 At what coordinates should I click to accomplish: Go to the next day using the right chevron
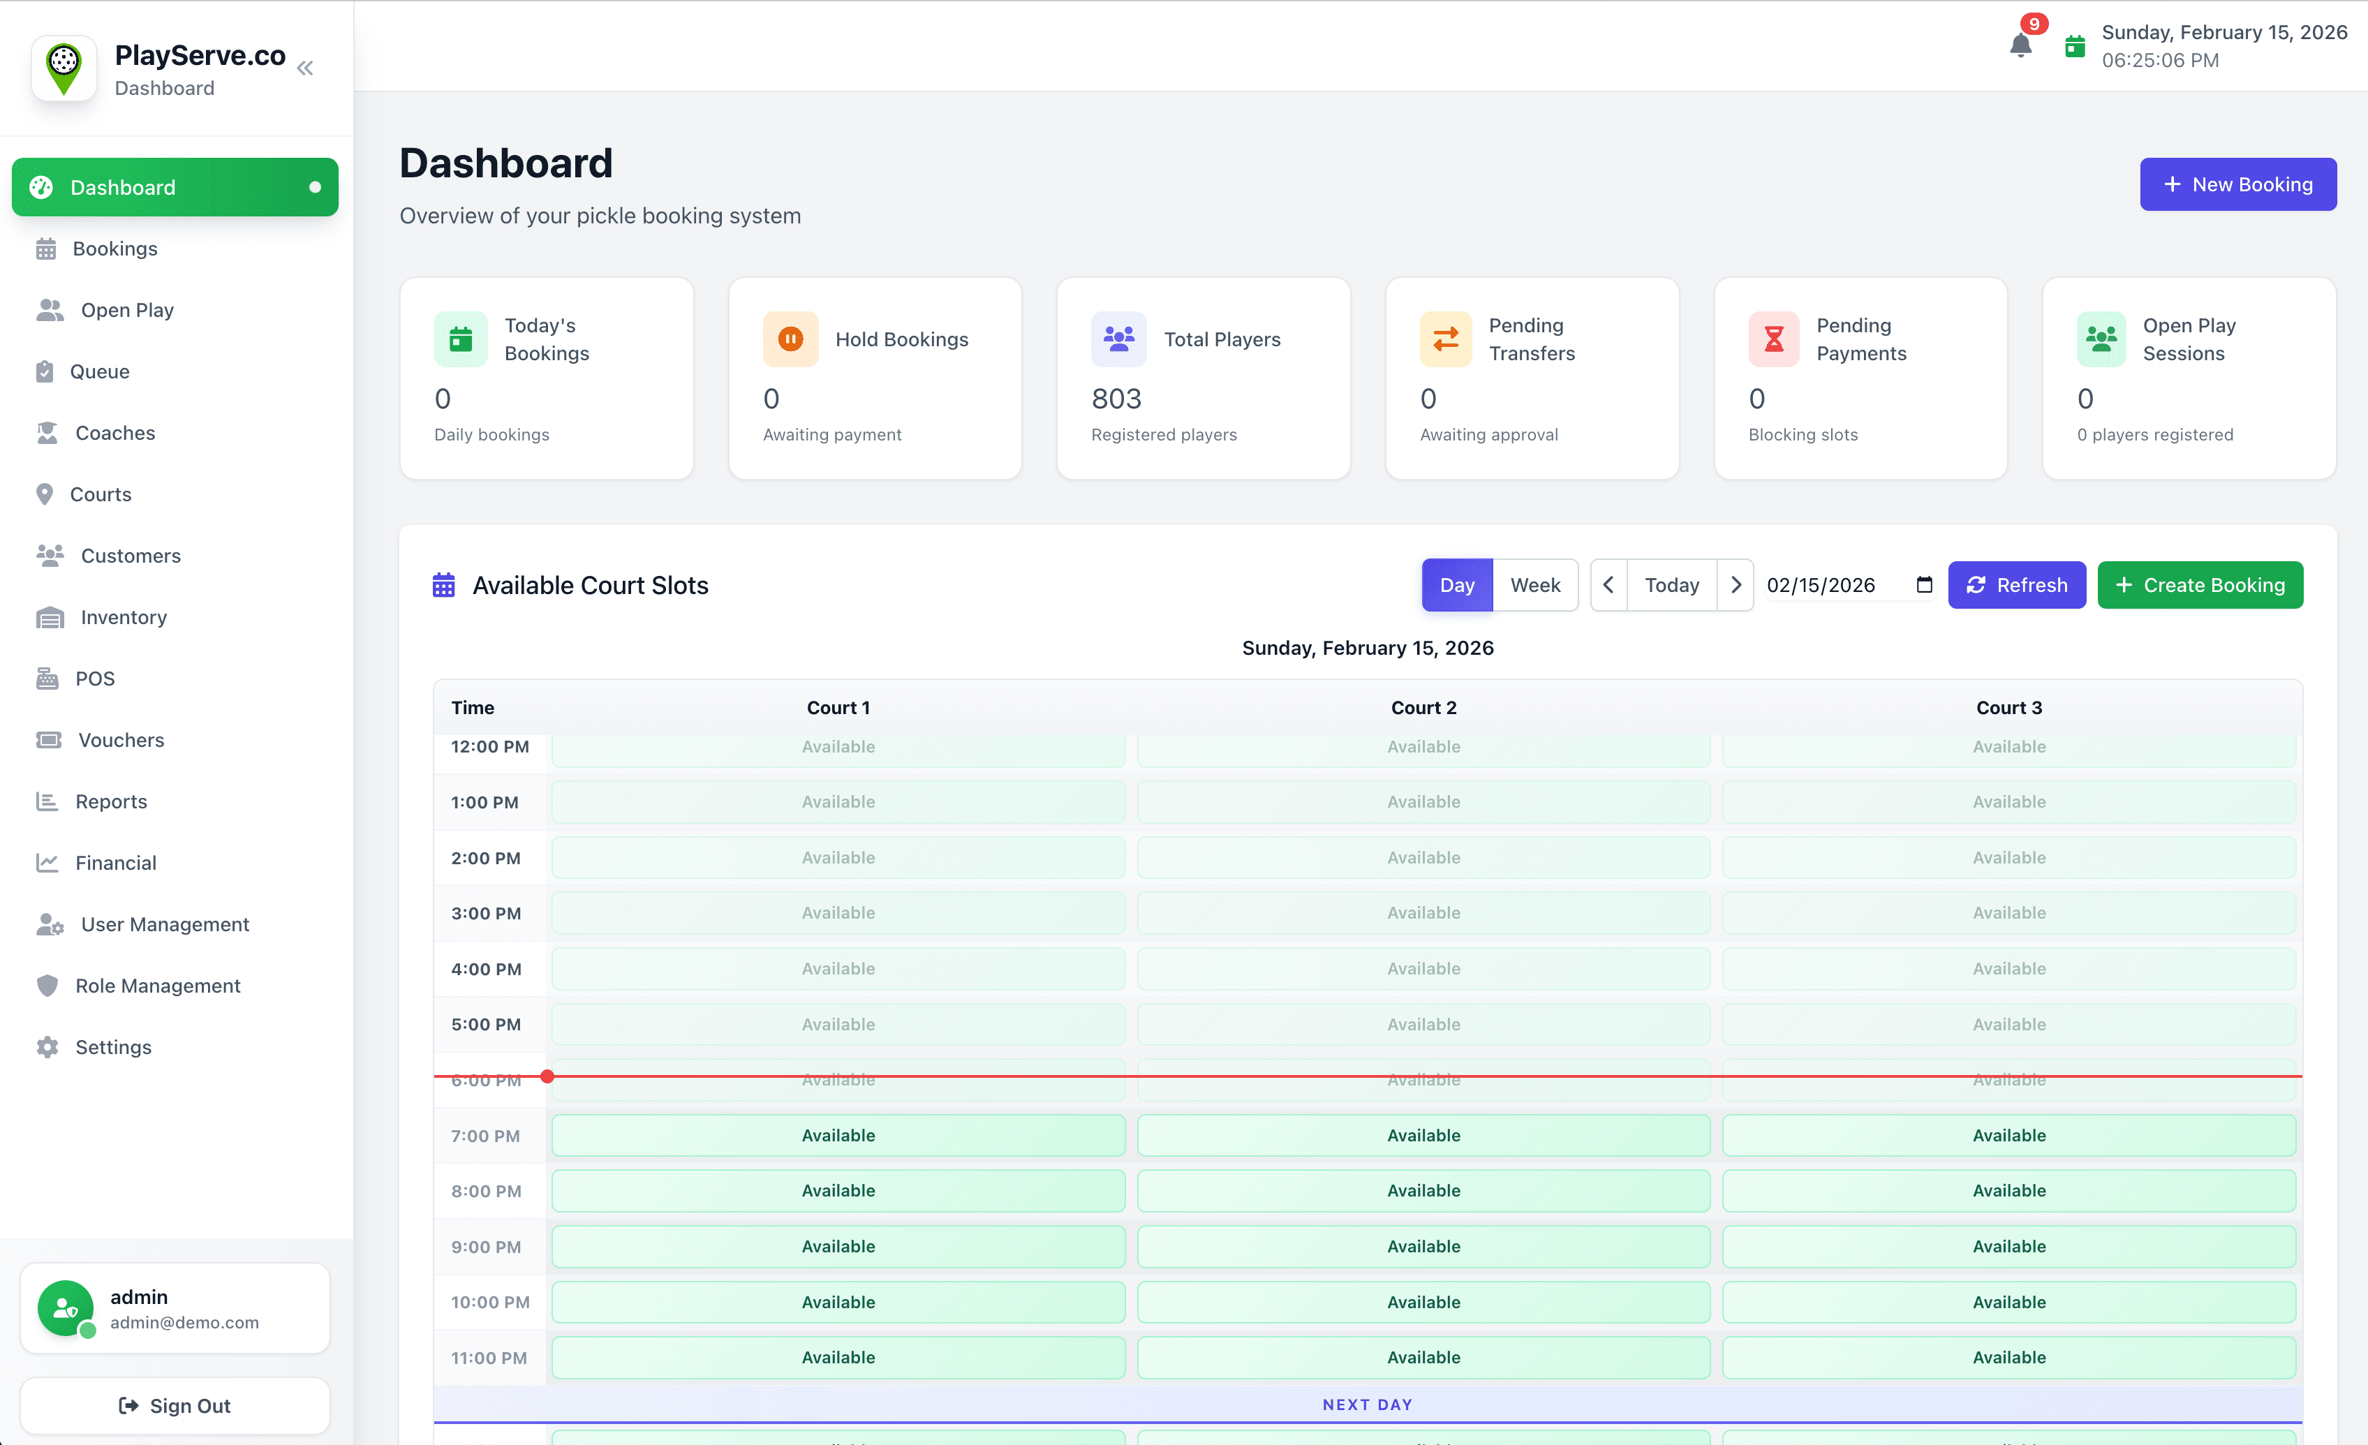point(1736,584)
